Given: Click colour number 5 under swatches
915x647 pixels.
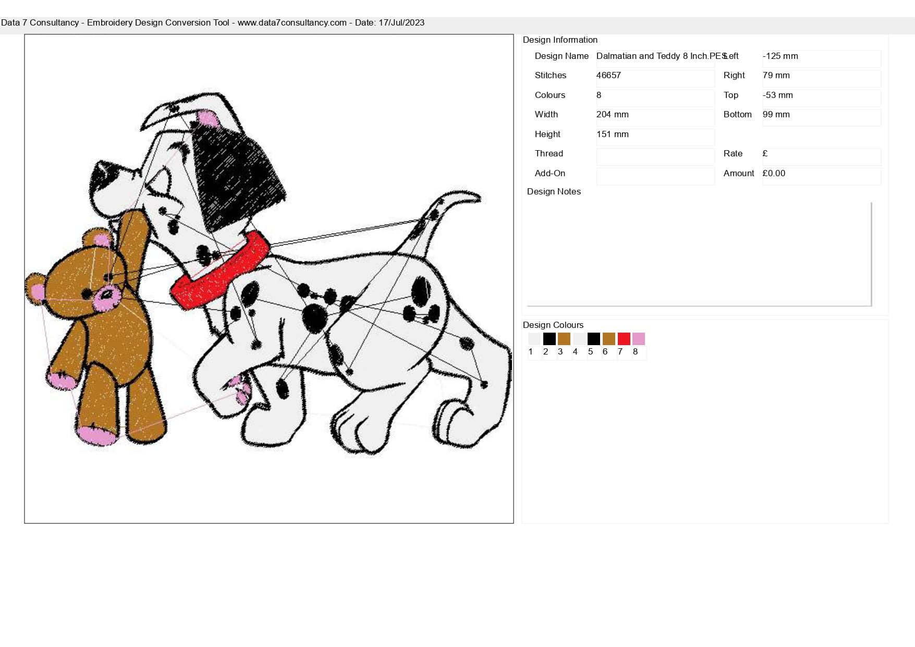Looking at the screenshot, I should [x=590, y=352].
